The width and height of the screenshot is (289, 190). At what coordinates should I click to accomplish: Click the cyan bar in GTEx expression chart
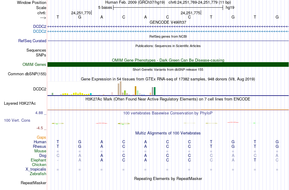[91, 94]
